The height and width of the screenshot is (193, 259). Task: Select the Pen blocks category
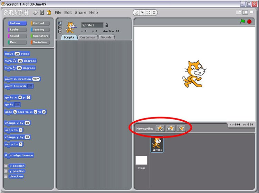[17, 42]
